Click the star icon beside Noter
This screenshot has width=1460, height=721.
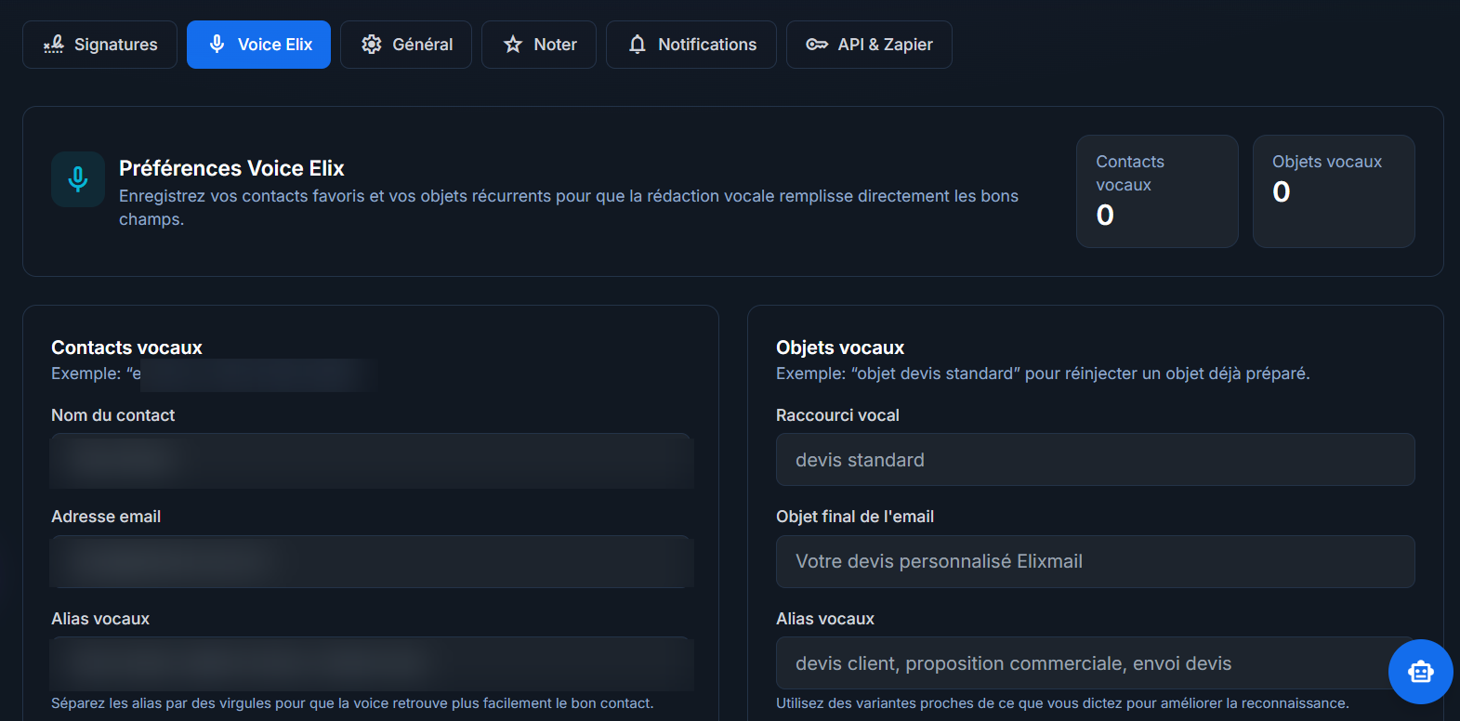click(x=513, y=45)
